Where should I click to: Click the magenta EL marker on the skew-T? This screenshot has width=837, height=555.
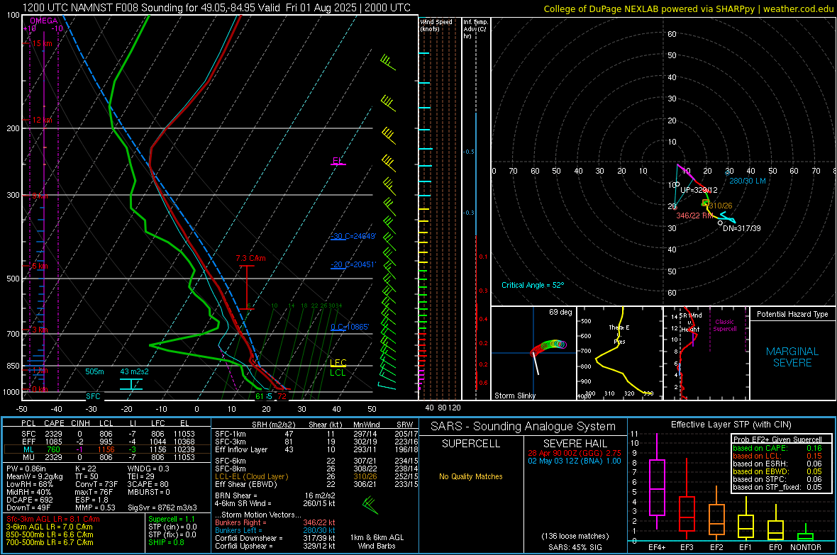338,161
